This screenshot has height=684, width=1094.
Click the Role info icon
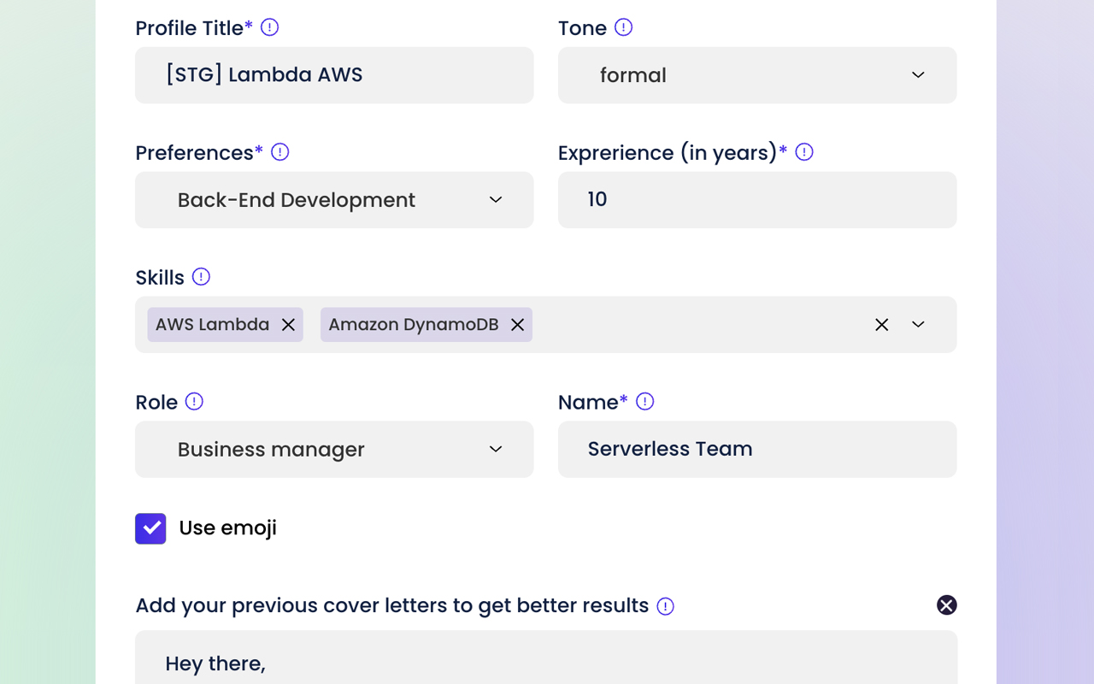[194, 402]
